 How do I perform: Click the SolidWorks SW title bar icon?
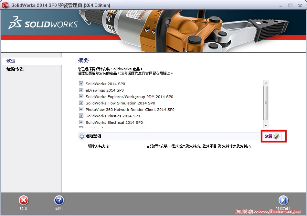[x=5, y=5]
